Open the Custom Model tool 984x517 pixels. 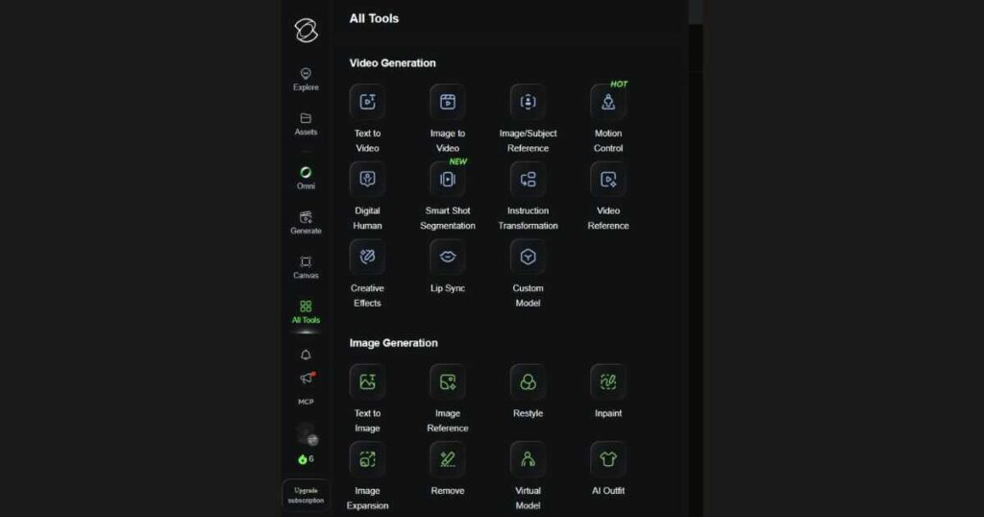tap(528, 274)
